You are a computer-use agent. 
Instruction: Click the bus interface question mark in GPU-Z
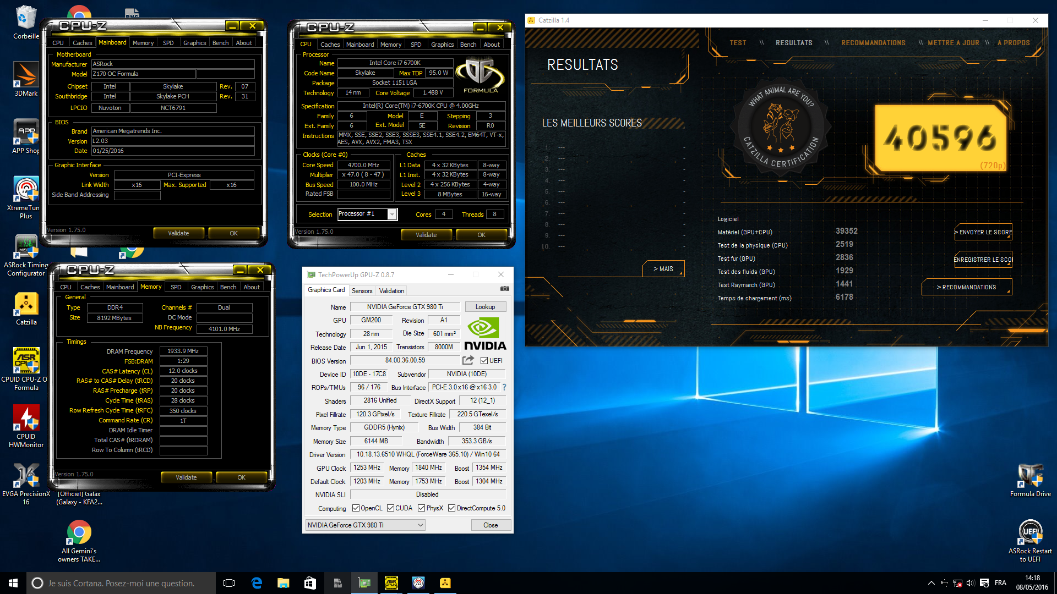pyautogui.click(x=504, y=387)
